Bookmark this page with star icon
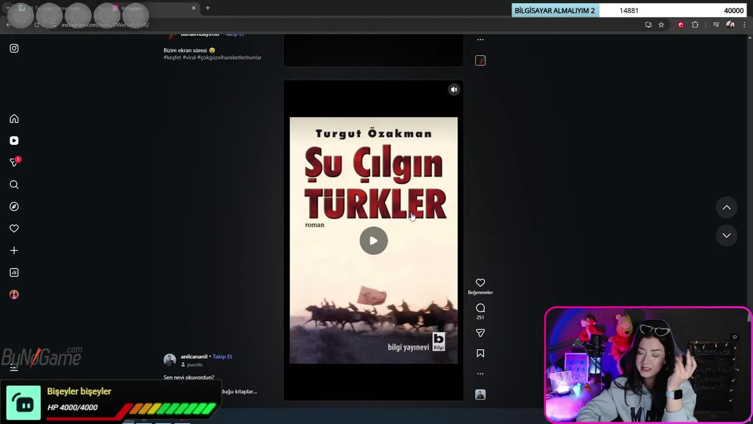The width and height of the screenshot is (753, 424). pyautogui.click(x=661, y=25)
